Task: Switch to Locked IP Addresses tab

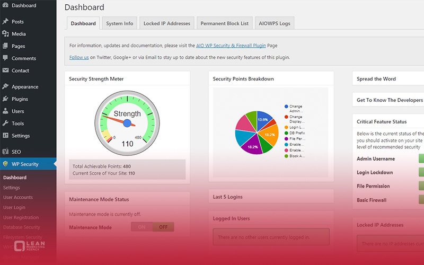Action: [x=167, y=23]
